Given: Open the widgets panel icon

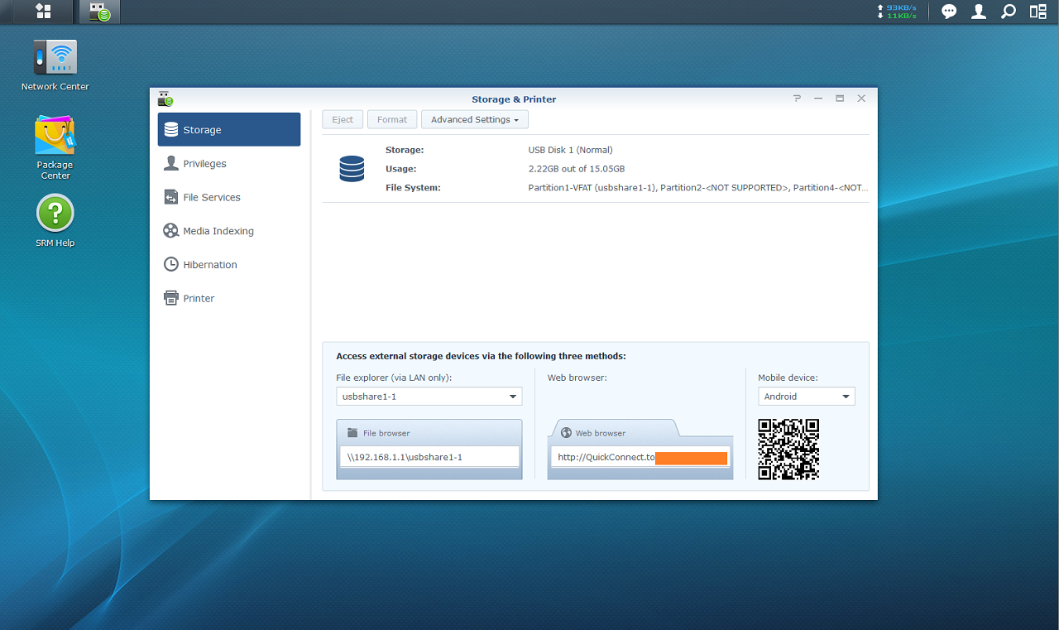Looking at the screenshot, I should pyautogui.click(x=1037, y=12).
